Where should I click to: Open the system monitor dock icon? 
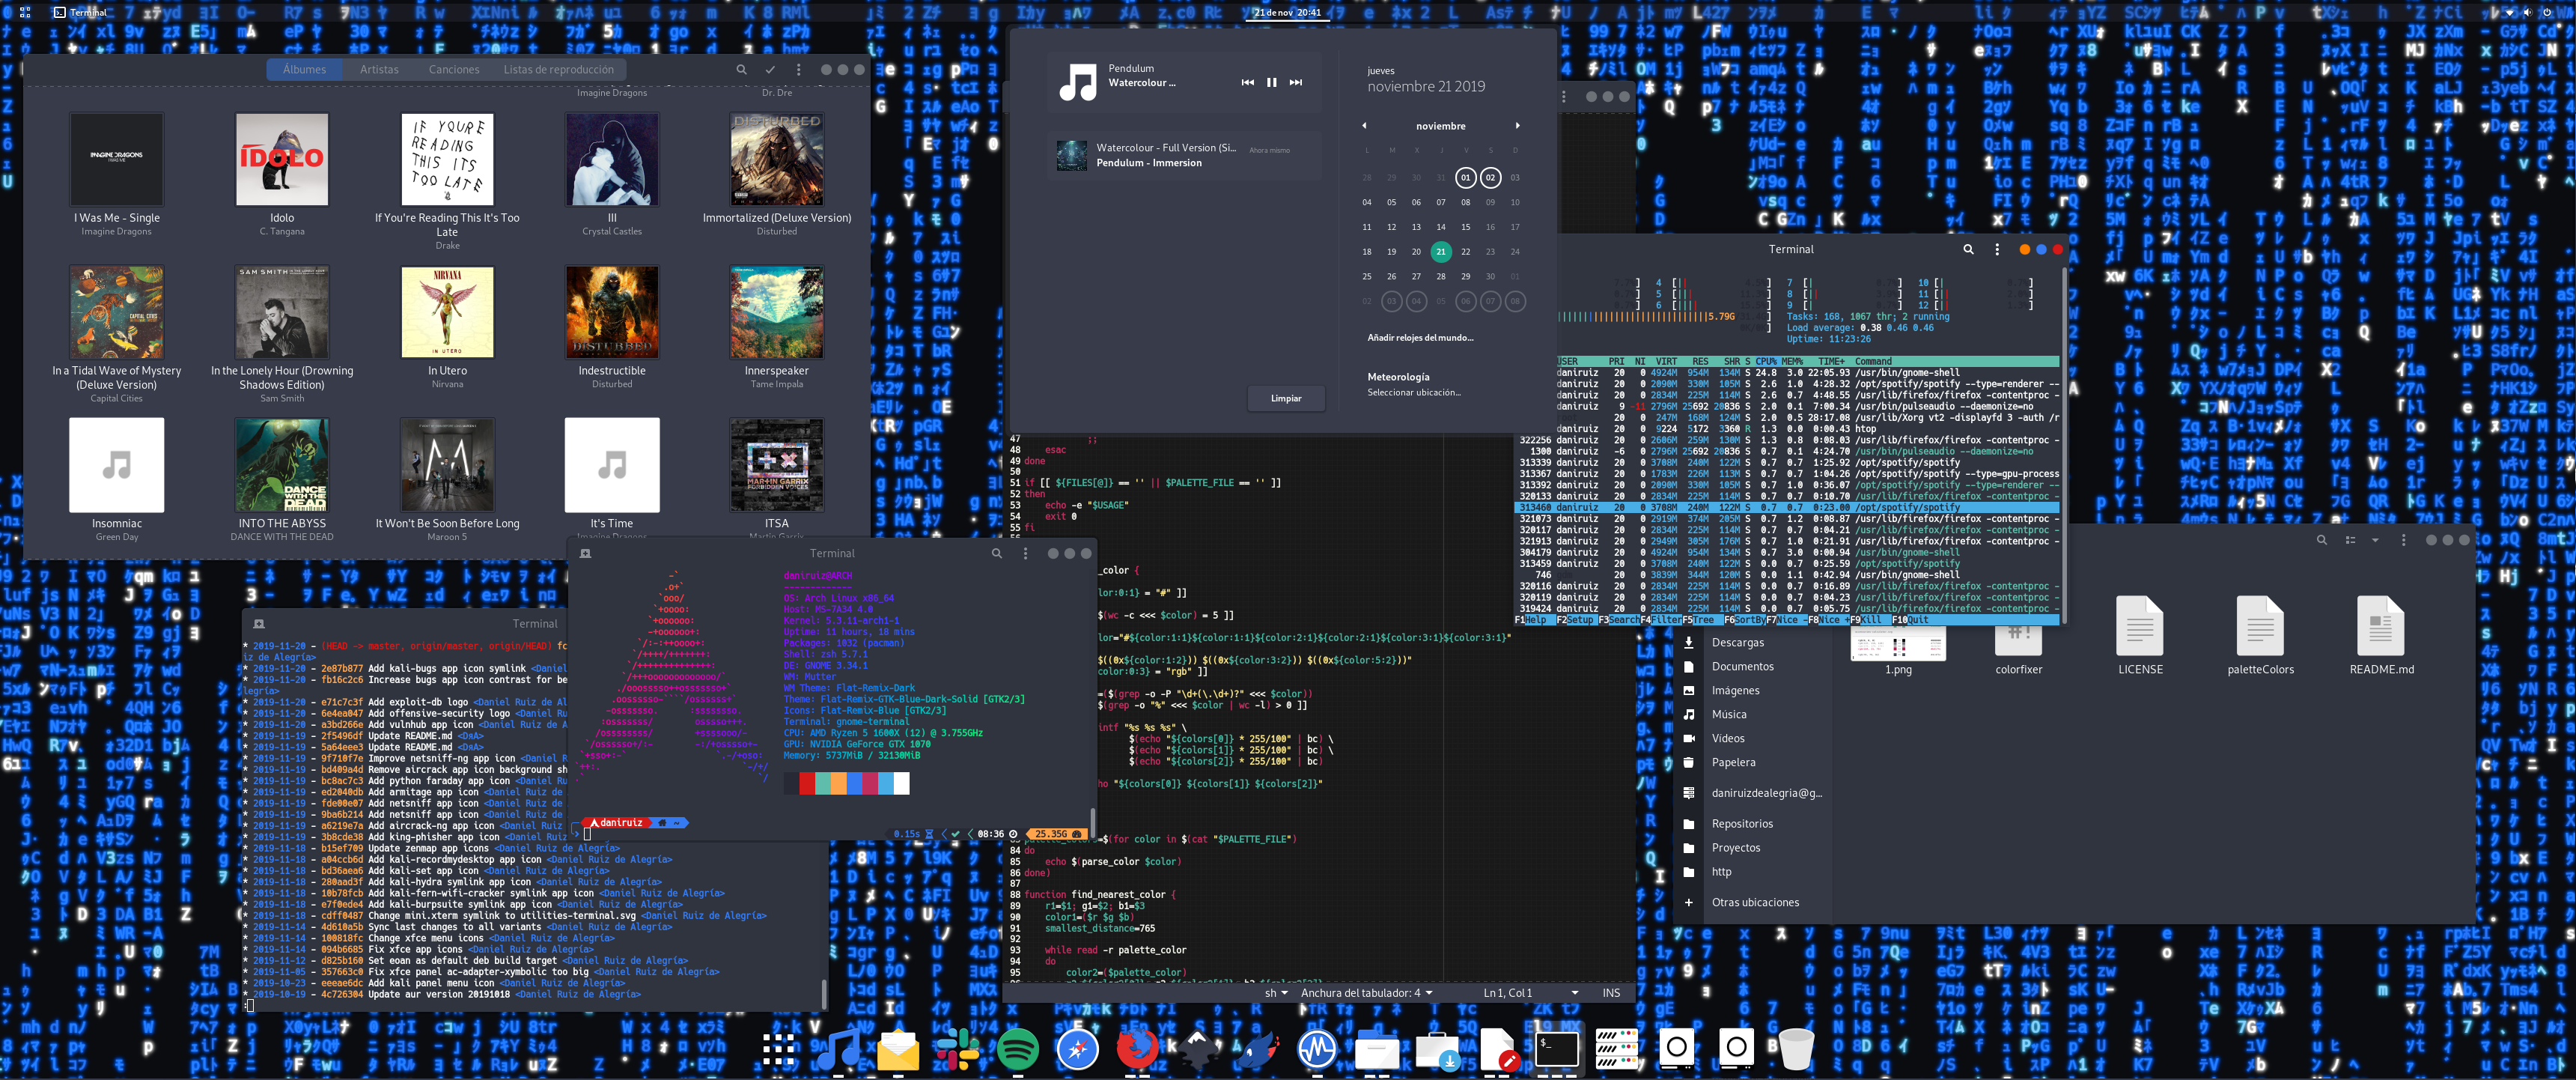tap(1318, 1049)
